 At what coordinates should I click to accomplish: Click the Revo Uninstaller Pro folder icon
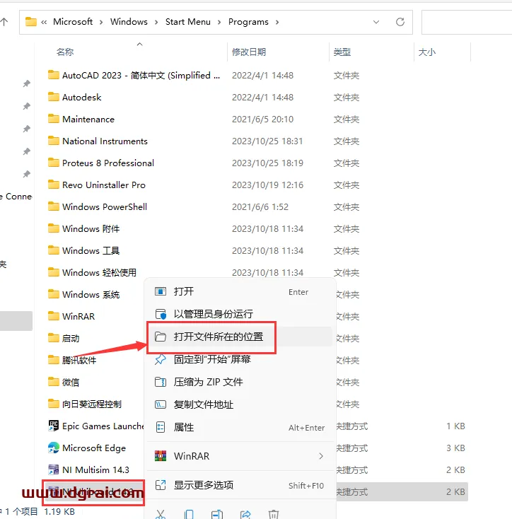pyautogui.click(x=54, y=185)
